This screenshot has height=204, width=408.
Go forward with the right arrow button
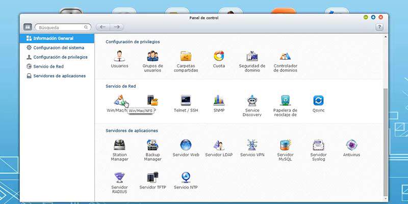117,27
